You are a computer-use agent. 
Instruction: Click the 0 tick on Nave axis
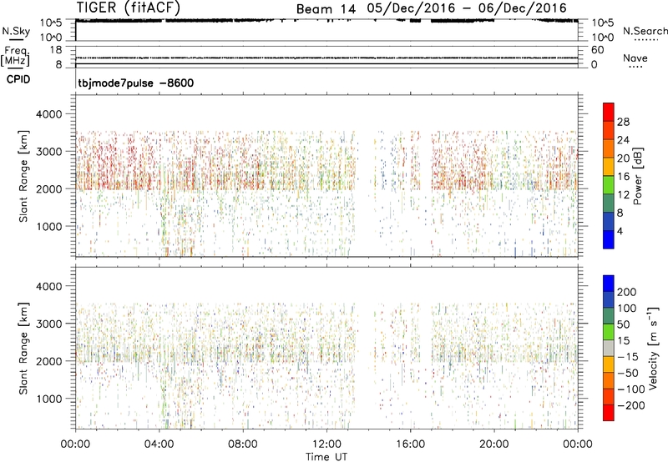pos(594,65)
